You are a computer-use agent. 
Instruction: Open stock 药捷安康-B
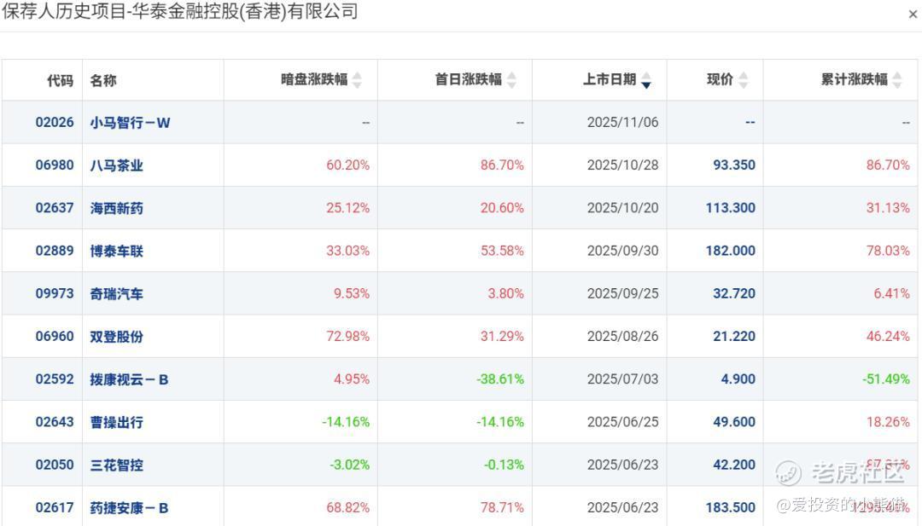tap(130, 508)
